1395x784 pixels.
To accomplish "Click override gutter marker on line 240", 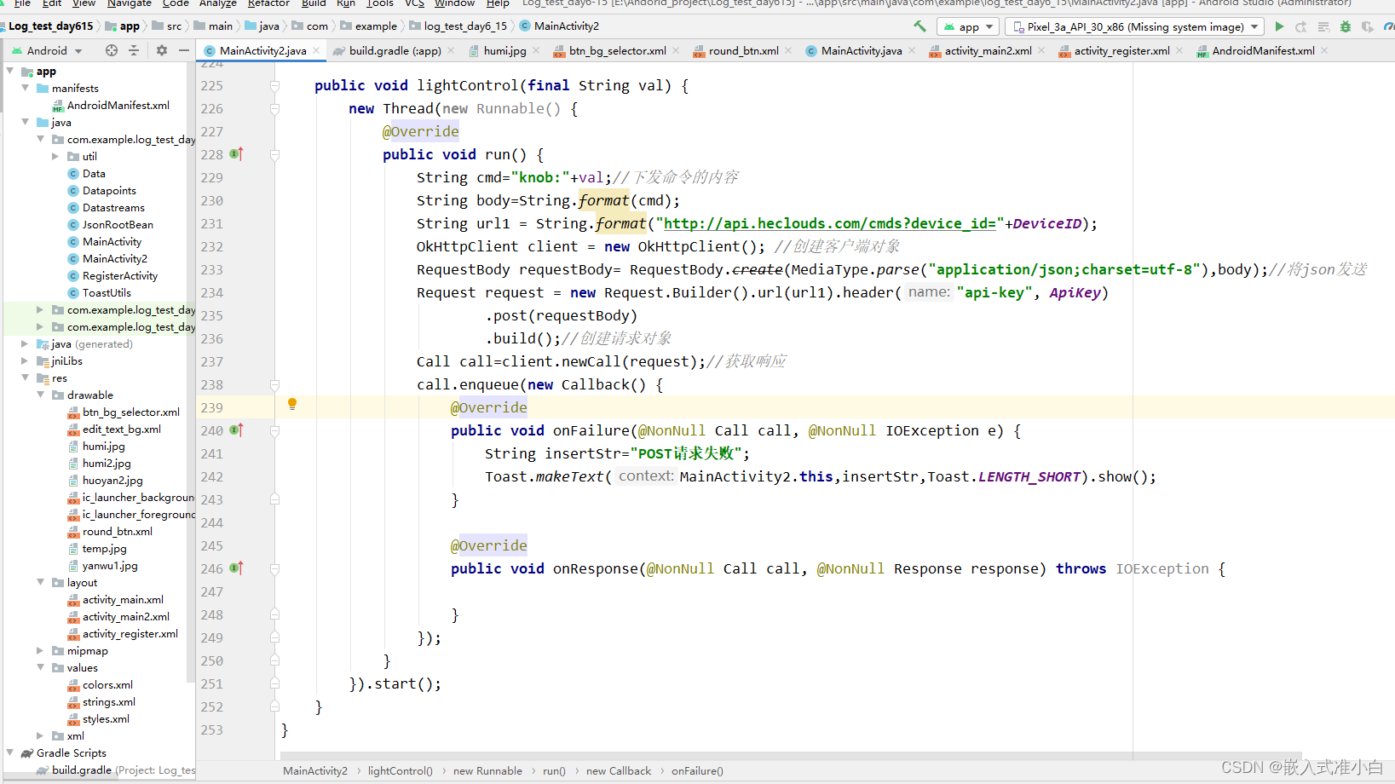I will click(236, 430).
